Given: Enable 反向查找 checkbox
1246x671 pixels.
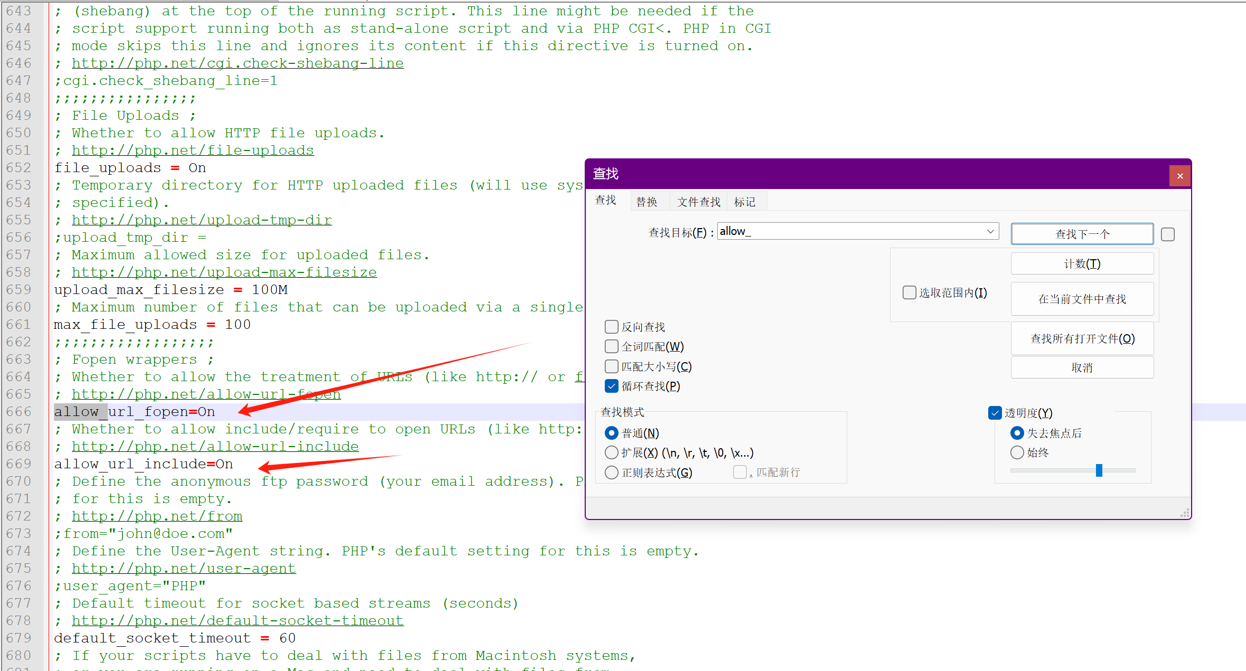Looking at the screenshot, I should click(x=612, y=327).
